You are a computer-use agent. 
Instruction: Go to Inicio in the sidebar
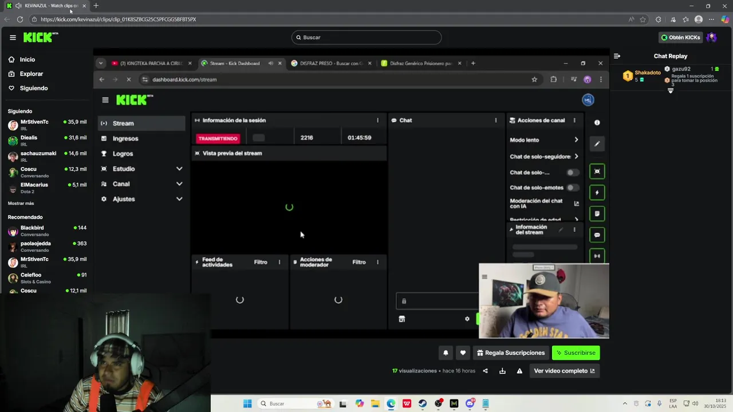coord(27,60)
